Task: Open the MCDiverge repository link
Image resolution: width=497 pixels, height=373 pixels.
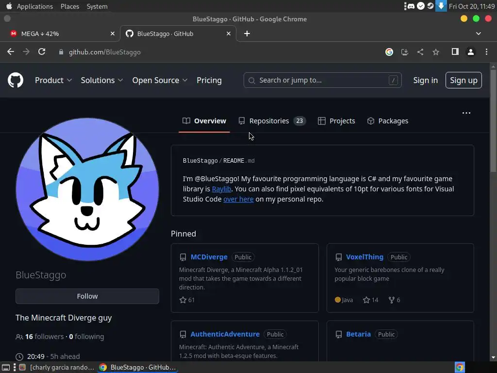Action: tap(209, 257)
